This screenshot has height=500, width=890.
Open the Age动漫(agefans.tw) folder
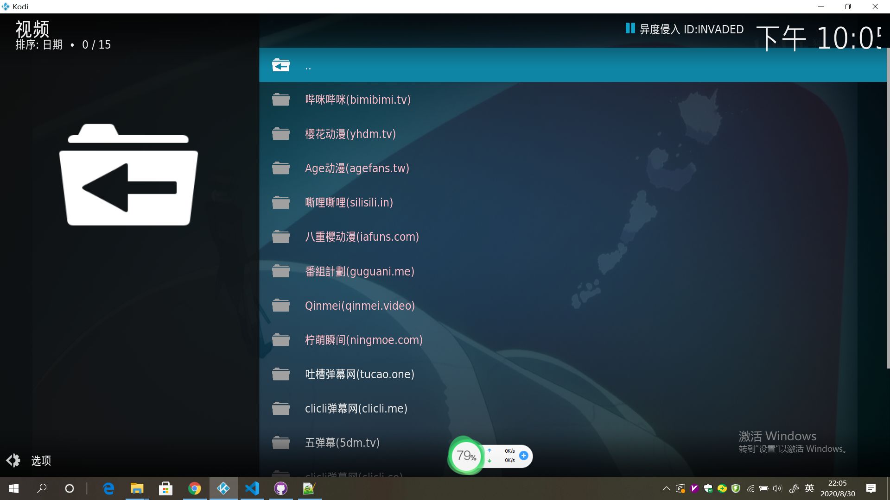coord(572,168)
